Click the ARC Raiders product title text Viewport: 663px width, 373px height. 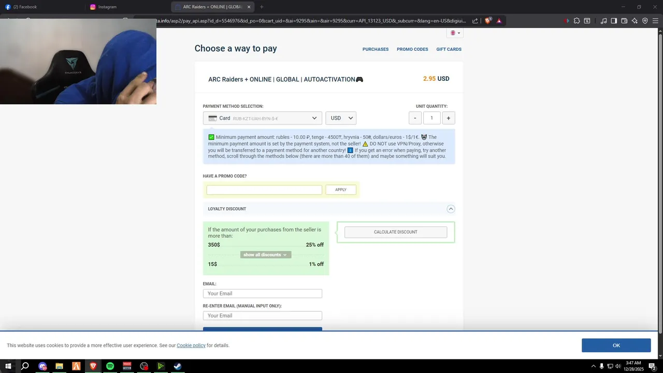coord(285,79)
